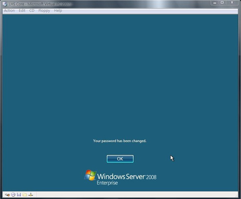Open the Edit menu
Image resolution: width=241 pixels, height=199 pixels.
click(x=22, y=10)
